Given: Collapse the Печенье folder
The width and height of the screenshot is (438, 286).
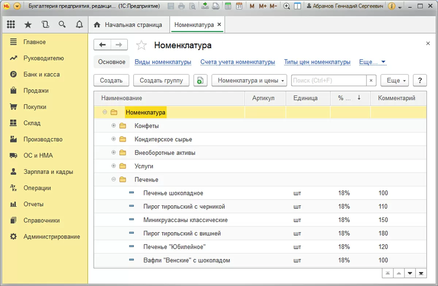Looking at the screenshot, I should point(114,179).
